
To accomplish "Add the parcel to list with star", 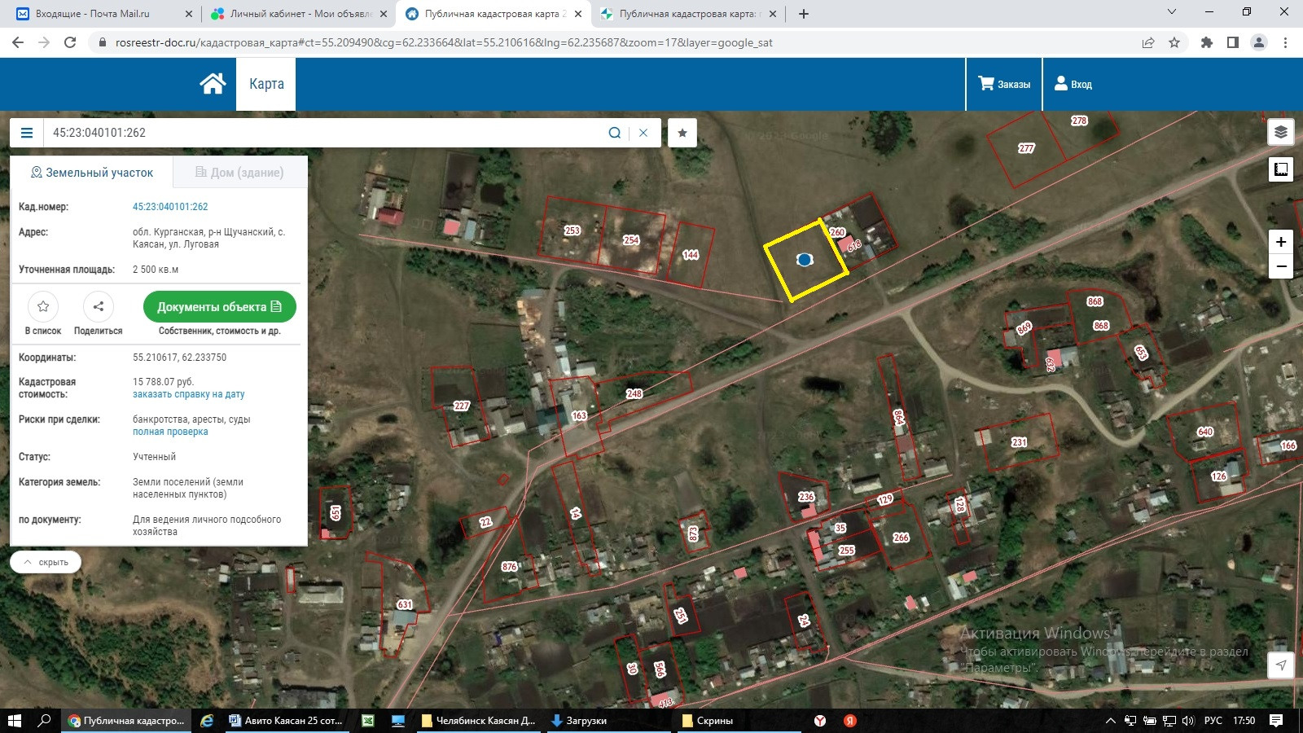I will click(43, 306).
